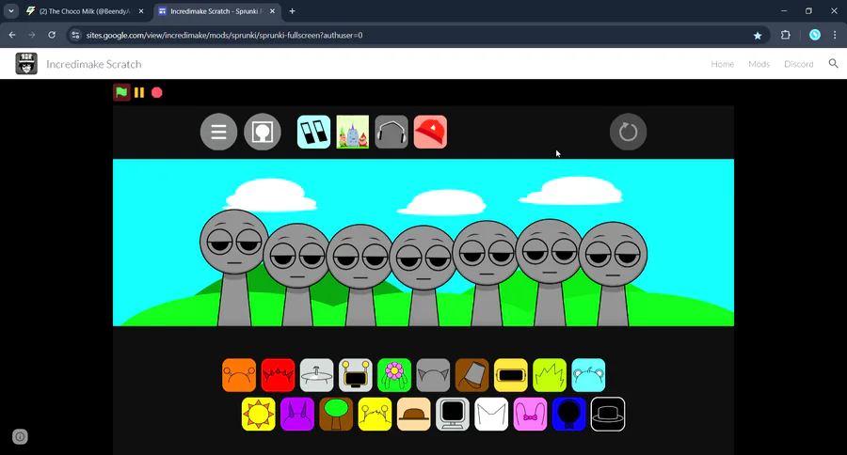This screenshot has width=847, height=455.
Task: Pick the purple horned sound icon
Action: tap(297, 414)
